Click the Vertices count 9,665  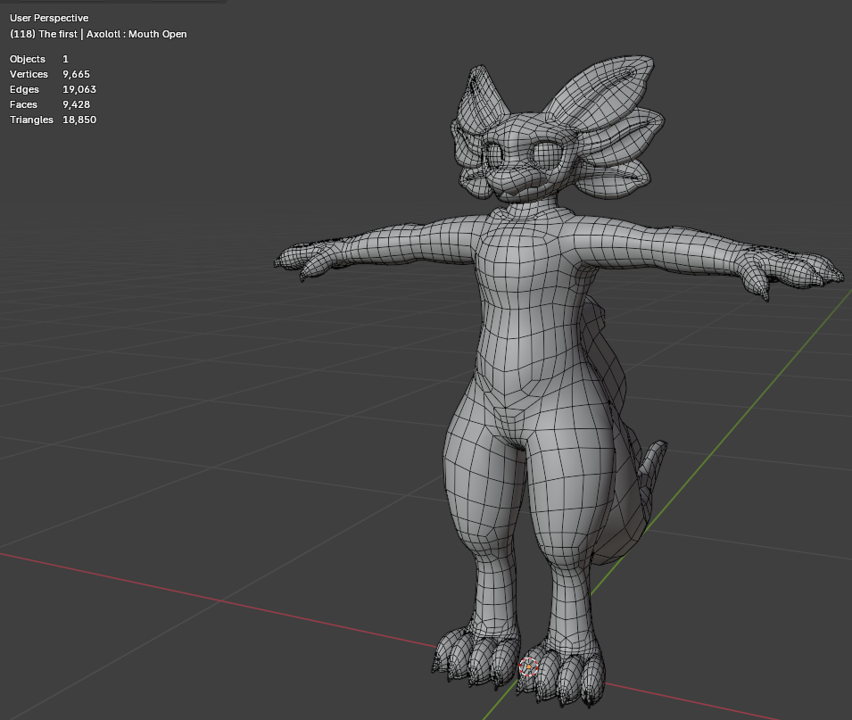76,74
